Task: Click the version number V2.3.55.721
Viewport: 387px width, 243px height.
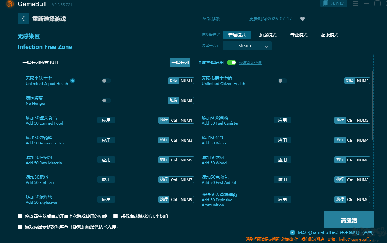Action: (62, 5)
